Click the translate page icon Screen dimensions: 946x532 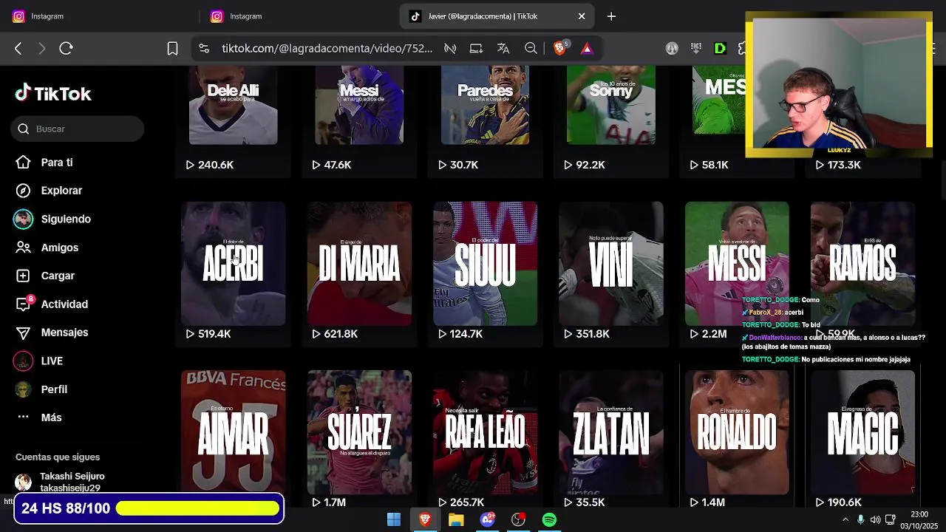(503, 48)
